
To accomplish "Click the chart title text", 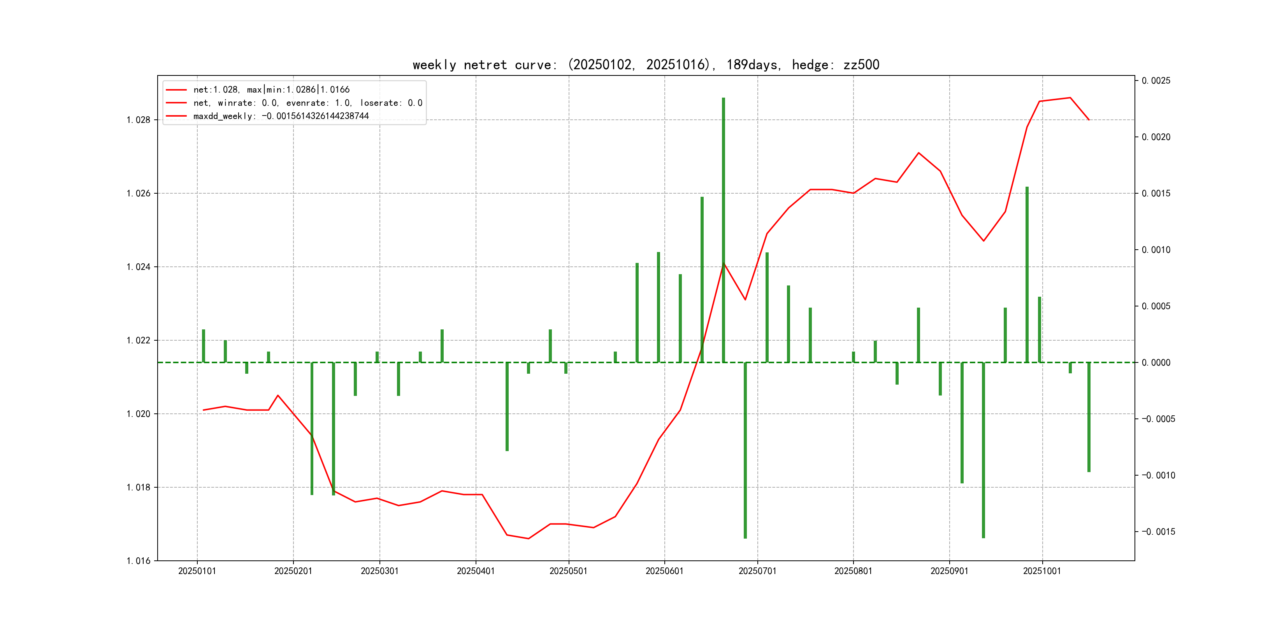I will [646, 65].
